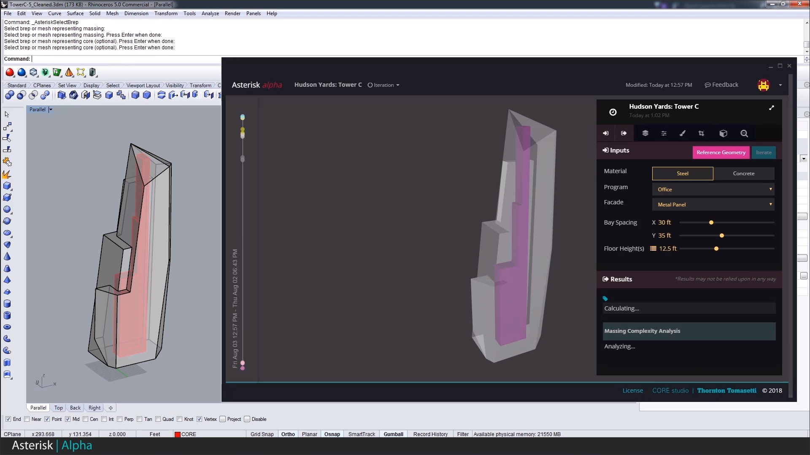Viewport: 810px width, 455px height.
Task: Click the Reference Geometry button
Action: (x=721, y=153)
